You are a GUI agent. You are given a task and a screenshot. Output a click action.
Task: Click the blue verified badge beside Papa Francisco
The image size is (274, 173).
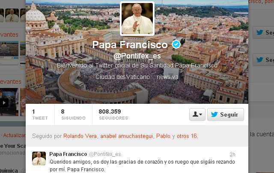click(176, 44)
